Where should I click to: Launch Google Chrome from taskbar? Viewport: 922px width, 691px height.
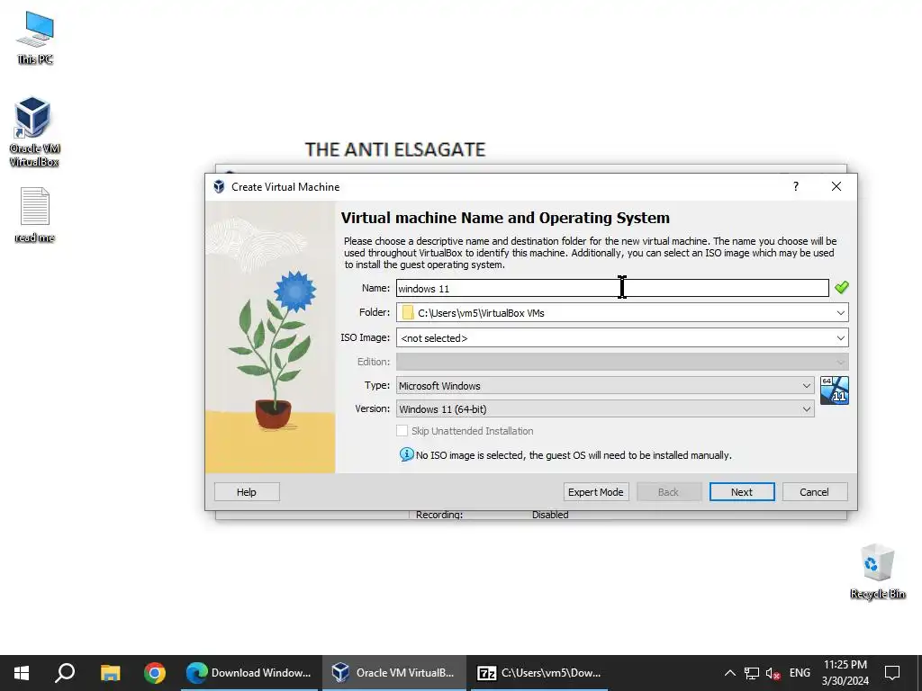155,673
